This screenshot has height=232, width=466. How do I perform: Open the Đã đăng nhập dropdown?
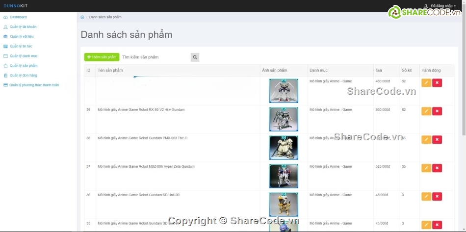443,6
